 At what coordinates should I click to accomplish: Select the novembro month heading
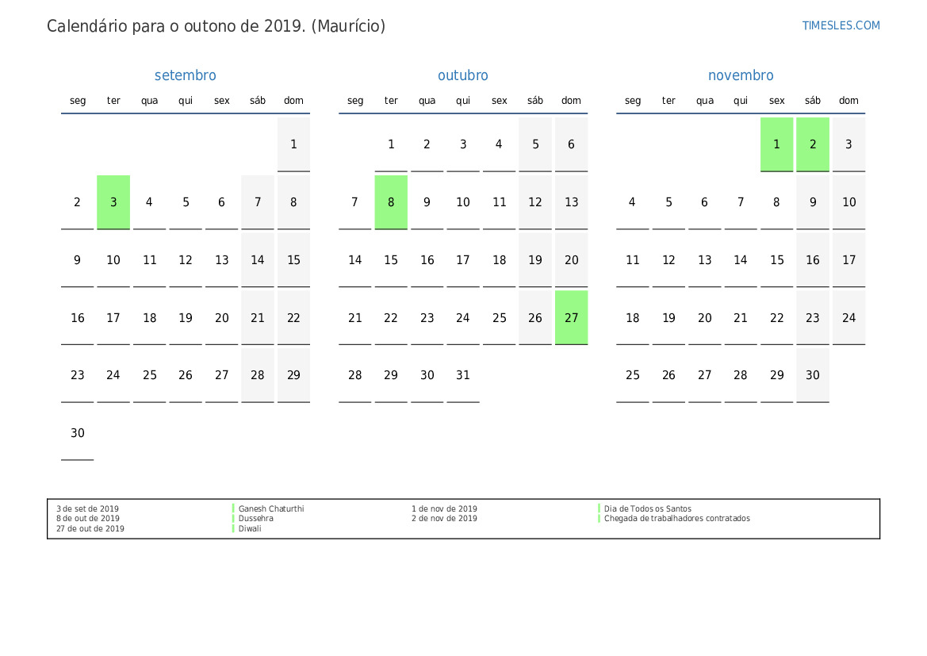(x=741, y=75)
